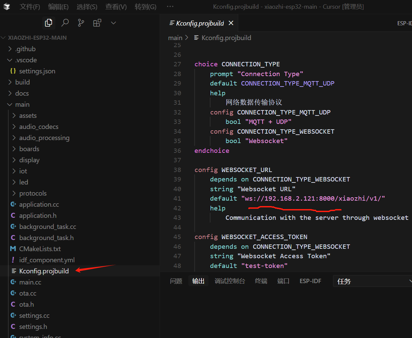Open the Search view icon

(x=65, y=23)
